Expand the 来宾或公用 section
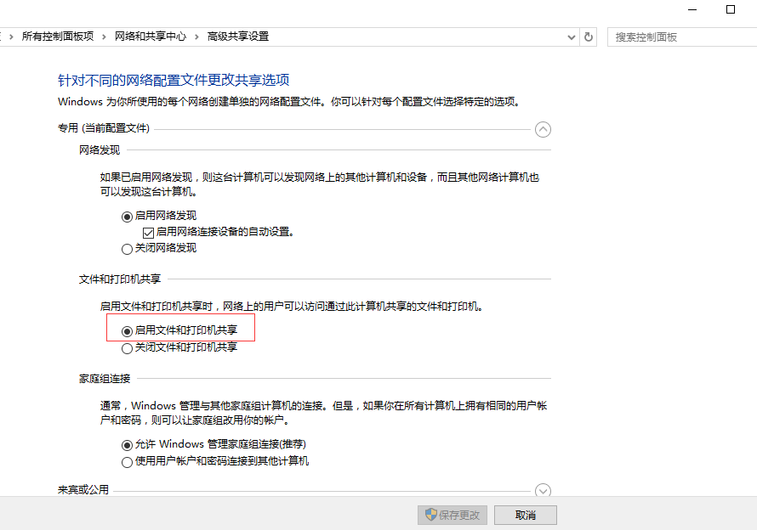Viewport: 757px width, 530px height. tap(543, 490)
